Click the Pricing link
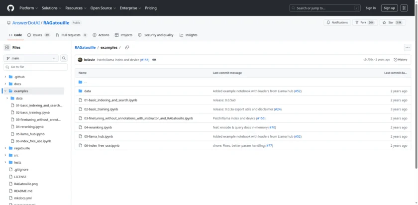Viewport: 418px width, 205px height. tap(151, 8)
